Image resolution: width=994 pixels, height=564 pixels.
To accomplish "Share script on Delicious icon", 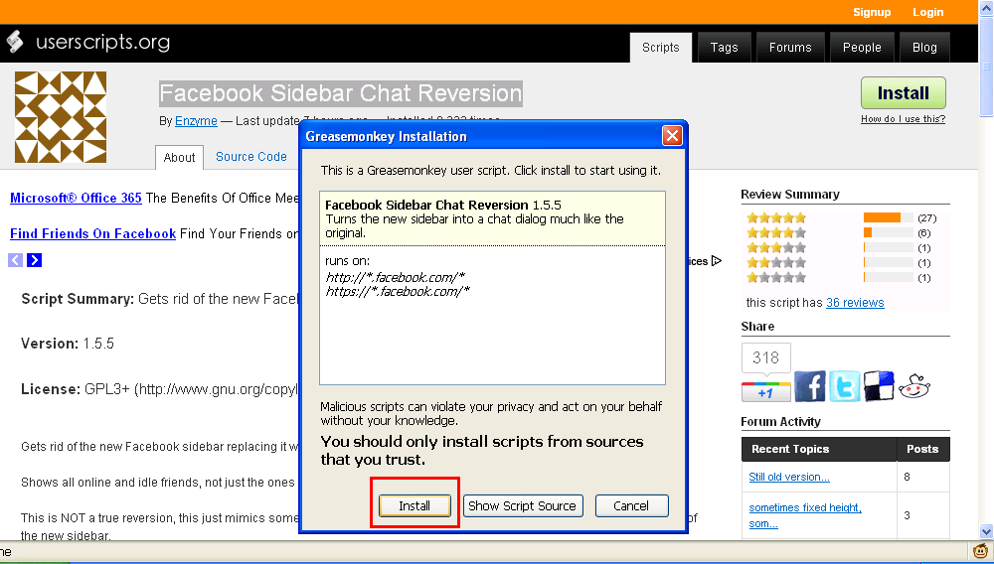I will coord(879,386).
